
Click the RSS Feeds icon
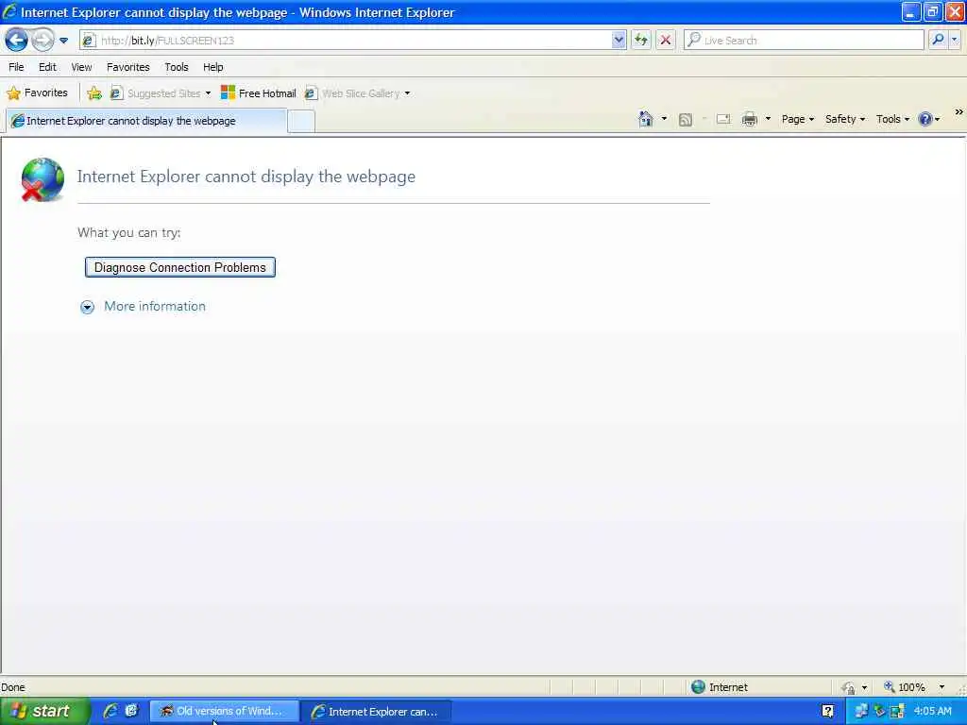[686, 120]
